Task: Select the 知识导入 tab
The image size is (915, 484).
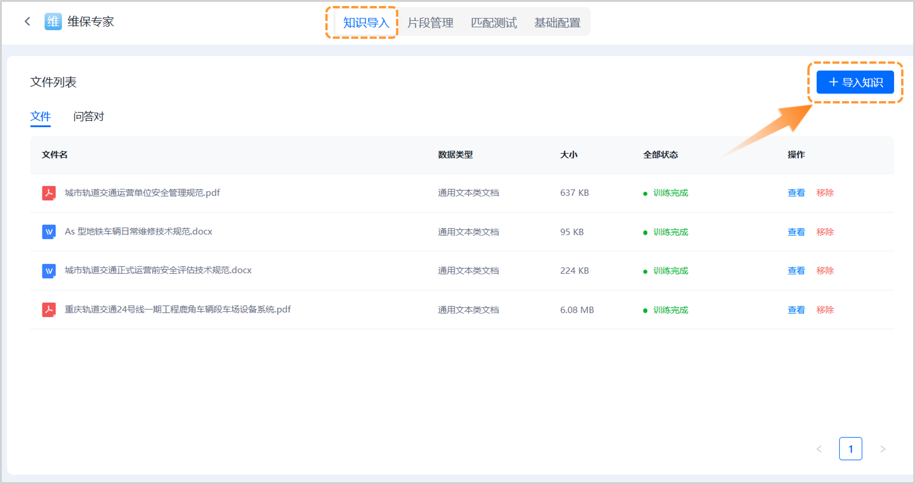Action: pos(366,23)
